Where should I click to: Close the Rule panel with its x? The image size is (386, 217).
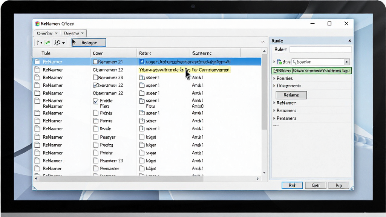coord(349,41)
